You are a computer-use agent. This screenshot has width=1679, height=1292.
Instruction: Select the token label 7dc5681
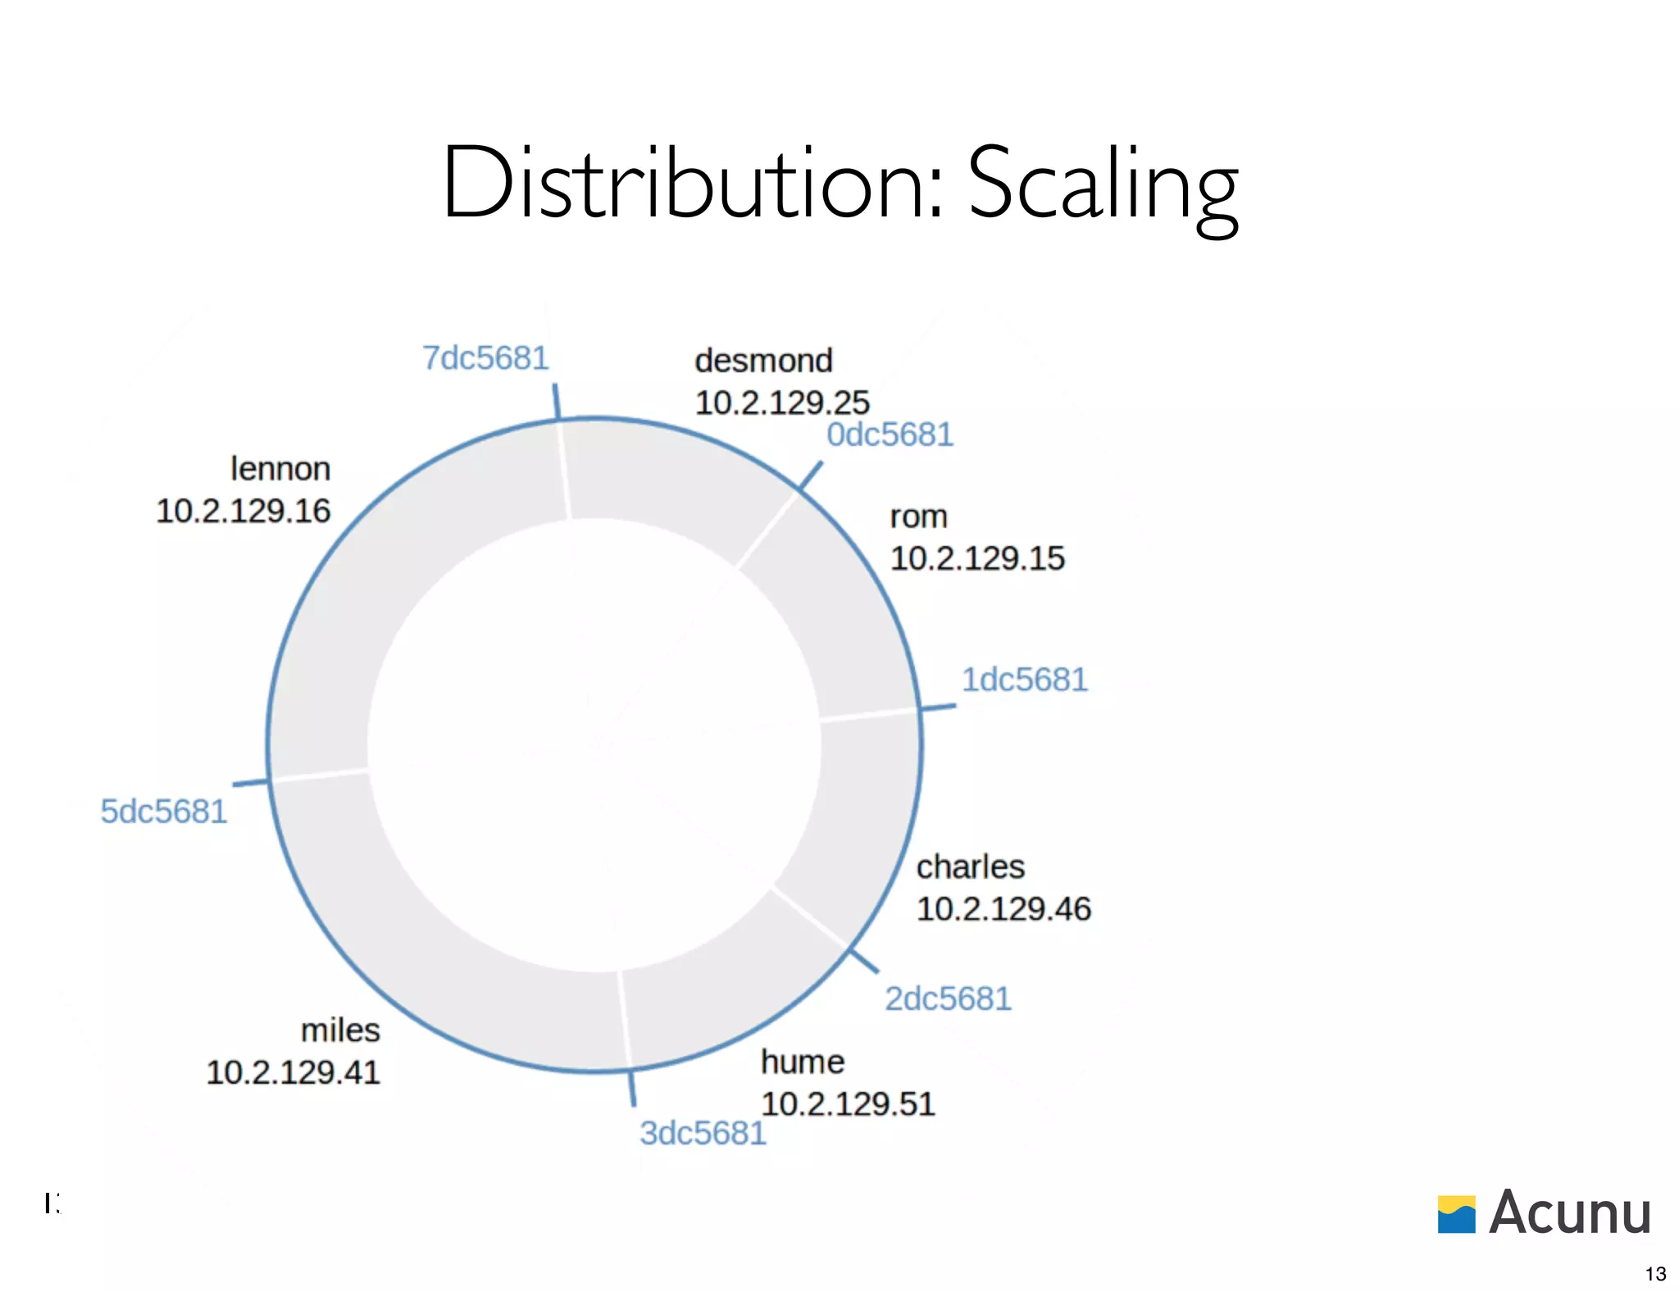(485, 358)
